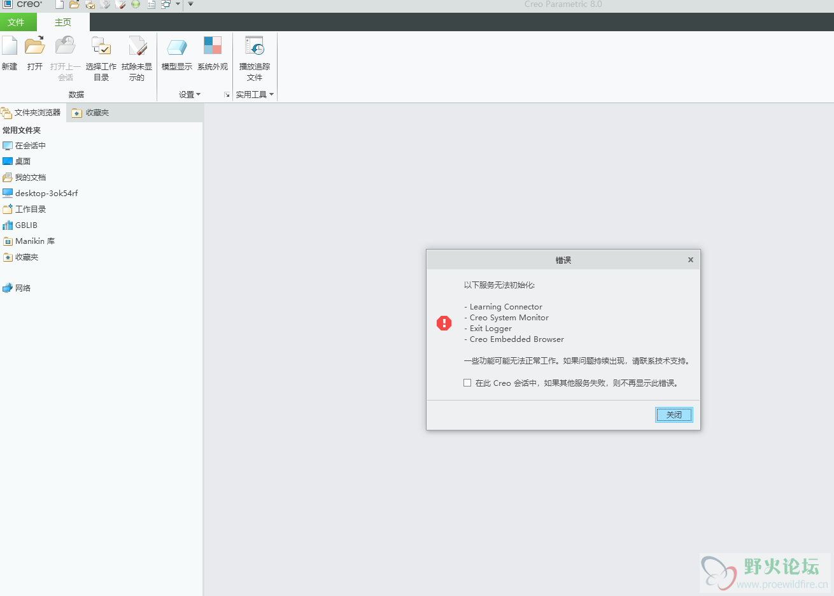Click checklist page icon in quick access toolbar
Image resolution: width=834 pixels, height=596 pixels.
[151, 4]
